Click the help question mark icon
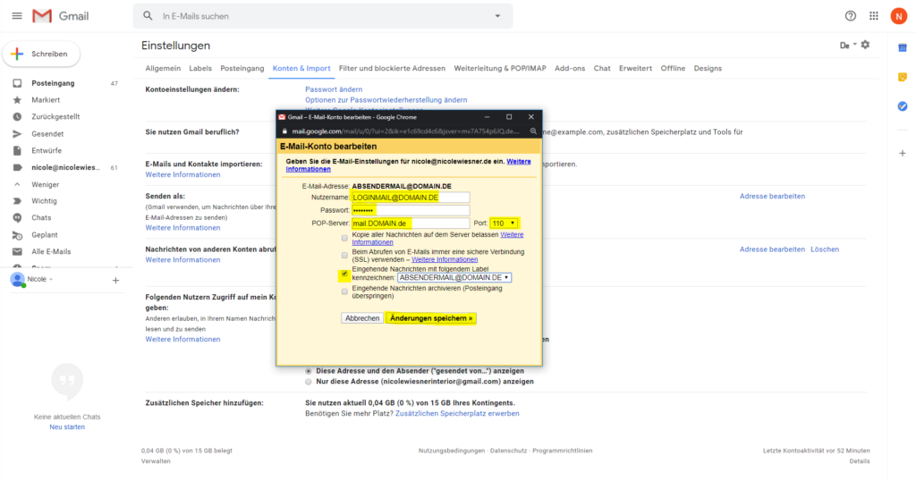The height and width of the screenshot is (481, 916). 850,16
